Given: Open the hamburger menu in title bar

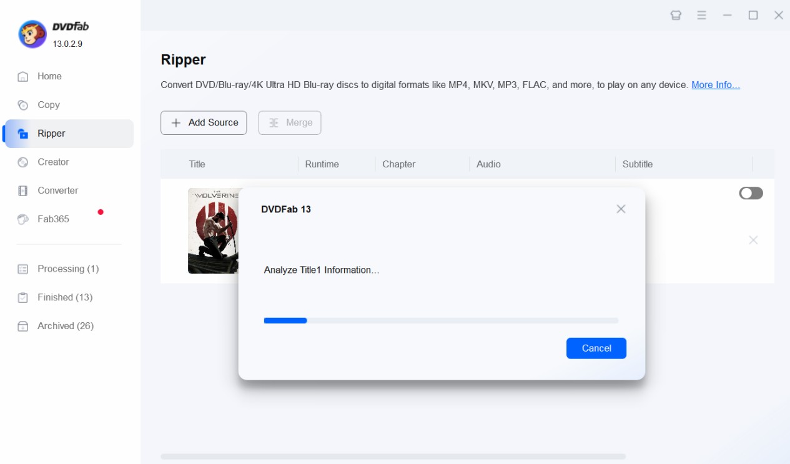Looking at the screenshot, I should 702,16.
